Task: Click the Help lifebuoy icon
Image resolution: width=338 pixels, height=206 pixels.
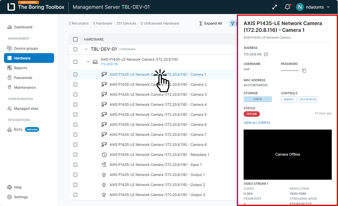Action: [x=10, y=187]
